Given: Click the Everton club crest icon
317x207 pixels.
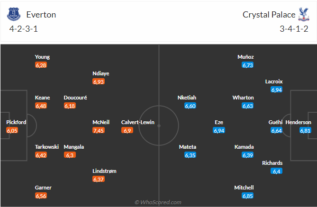Looking at the screenshot, I should (x=14, y=15).
